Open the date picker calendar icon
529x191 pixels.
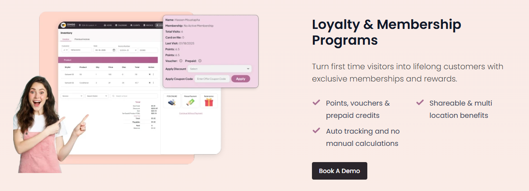[114, 50]
